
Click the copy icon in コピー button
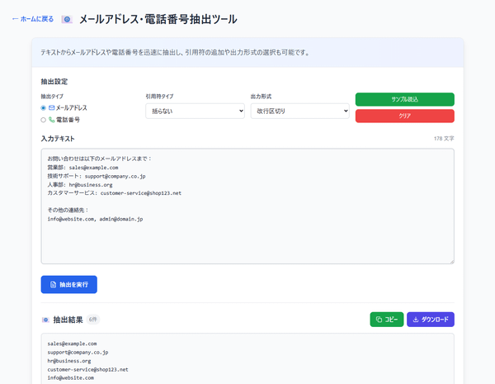click(379, 320)
